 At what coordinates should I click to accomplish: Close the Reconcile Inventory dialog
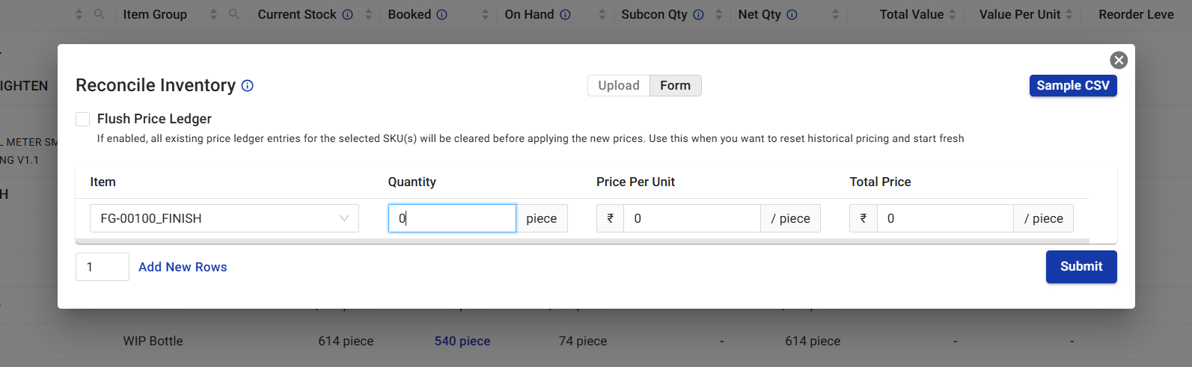pyautogui.click(x=1119, y=61)
